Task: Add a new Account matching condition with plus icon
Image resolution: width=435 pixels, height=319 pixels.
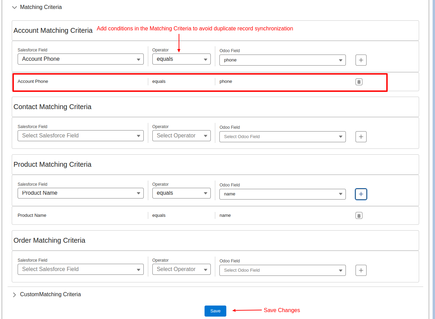Action: (x=361, y=60)
